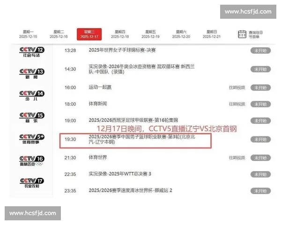
Task: Click 未开始 button for 体育世界 at 21:30
Action: [260, 158]
